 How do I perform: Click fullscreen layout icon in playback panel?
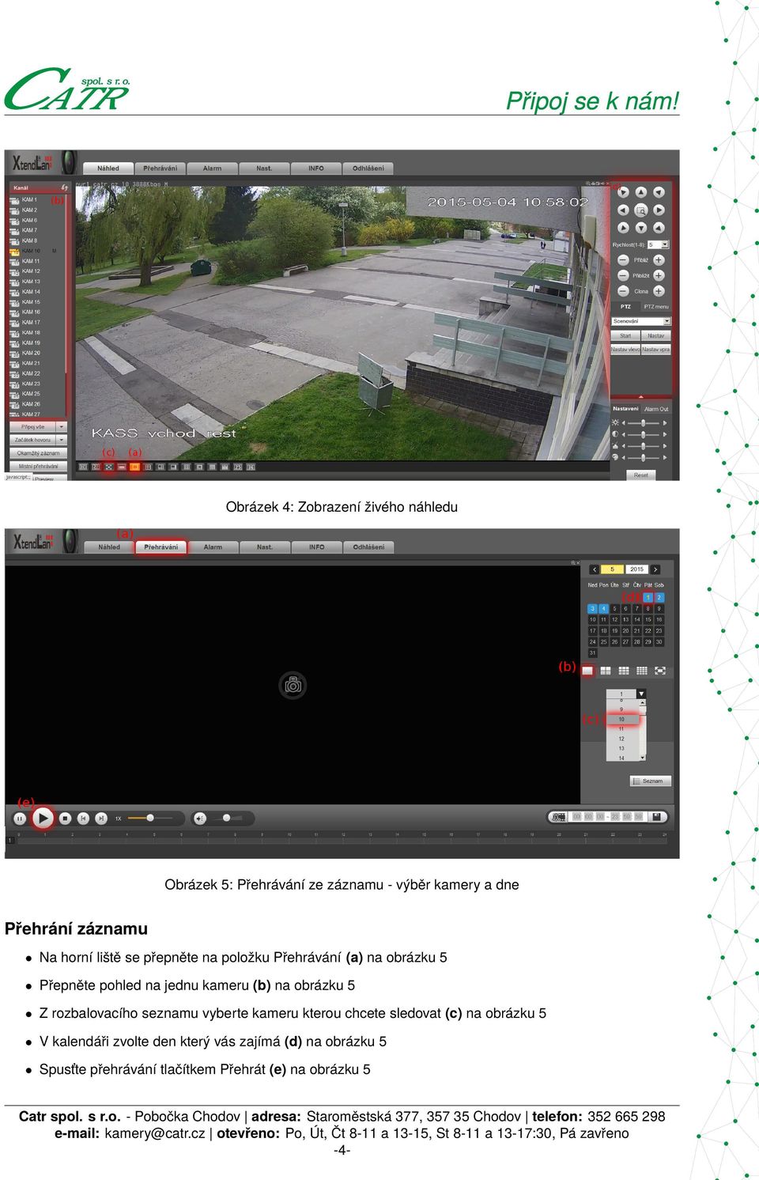point(660,671)
